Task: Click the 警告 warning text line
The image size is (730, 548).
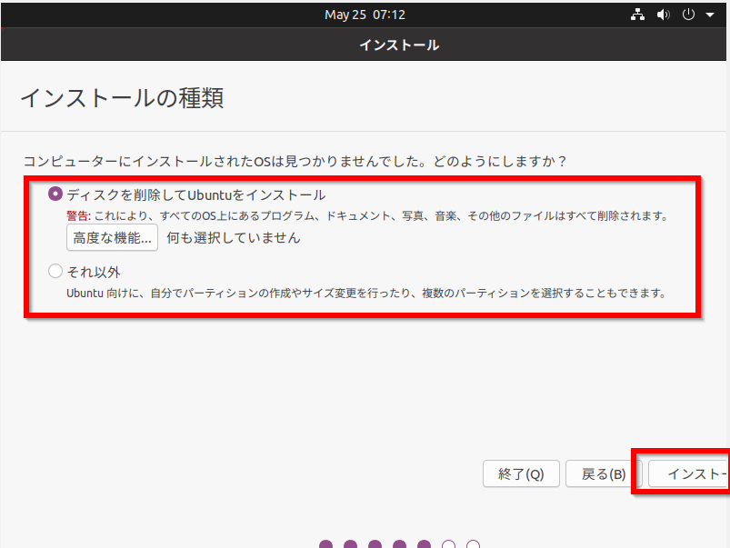Action: [367, 216]
